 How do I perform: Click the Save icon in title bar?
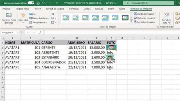tap(38, 3)
